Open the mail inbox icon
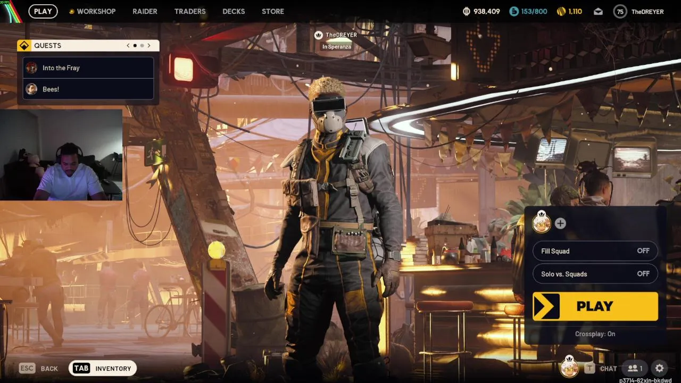 pyautogui.click(x=598, y=11)
